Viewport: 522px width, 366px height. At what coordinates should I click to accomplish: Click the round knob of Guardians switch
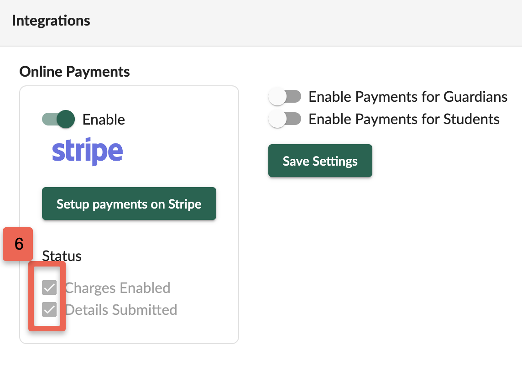277,97
